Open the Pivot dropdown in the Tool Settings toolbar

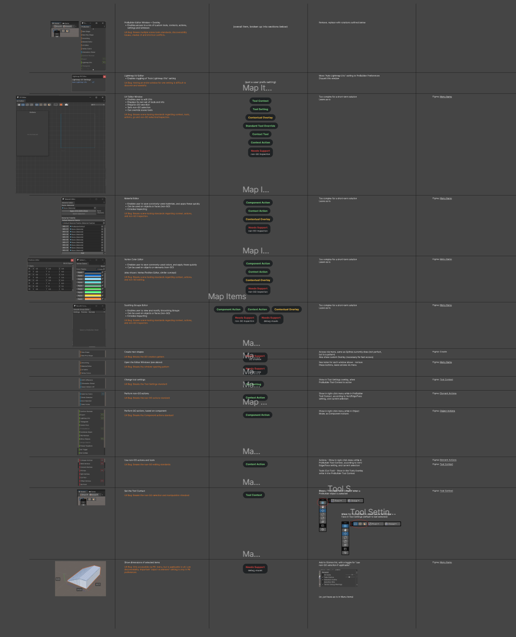tap(375, 524)
